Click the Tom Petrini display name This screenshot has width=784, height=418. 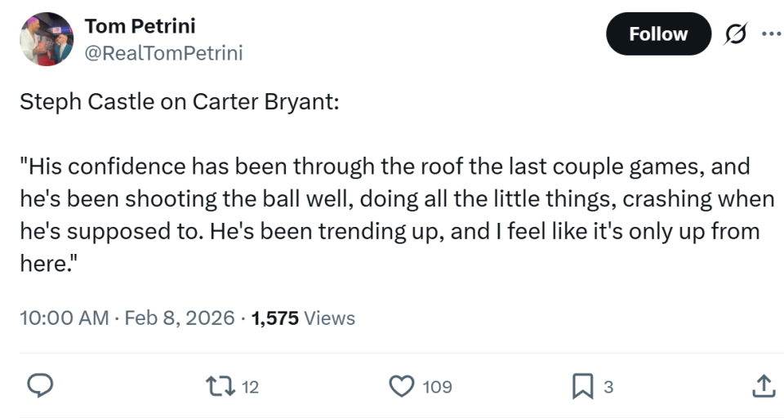tap(140, 26)
